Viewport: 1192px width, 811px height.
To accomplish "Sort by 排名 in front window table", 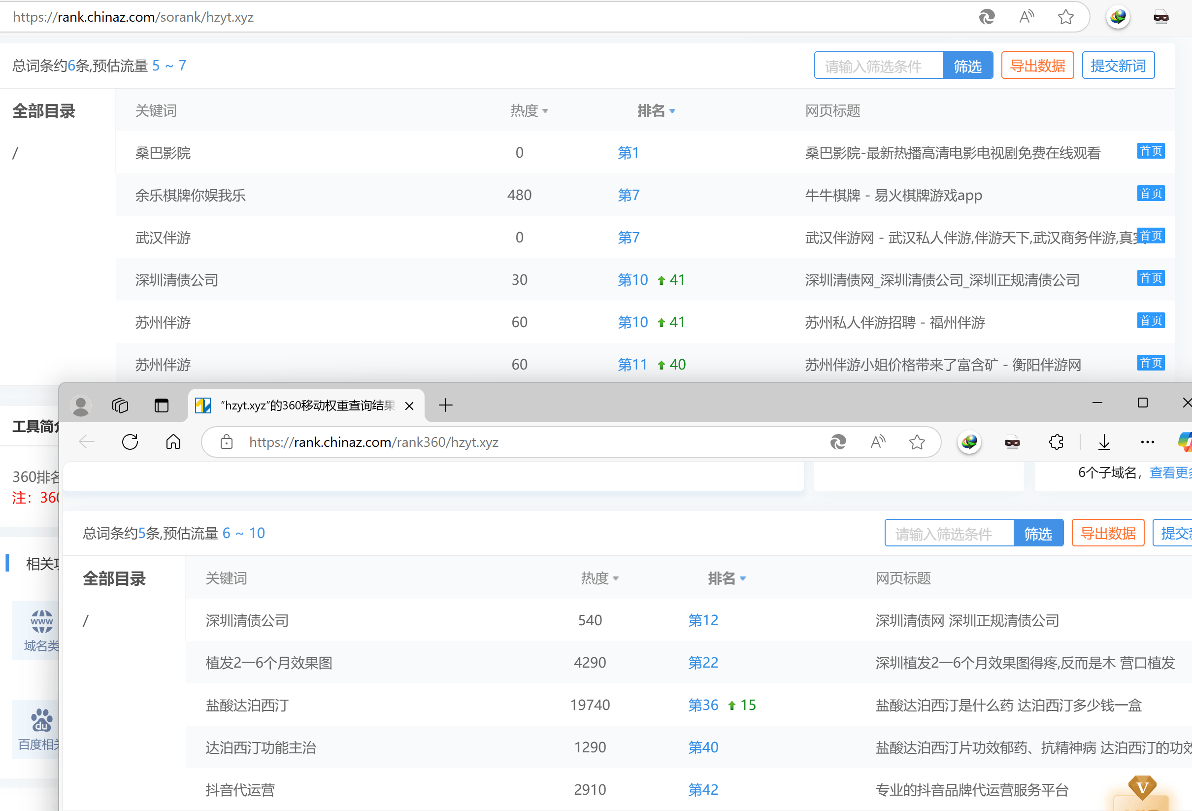I will 726,578.
